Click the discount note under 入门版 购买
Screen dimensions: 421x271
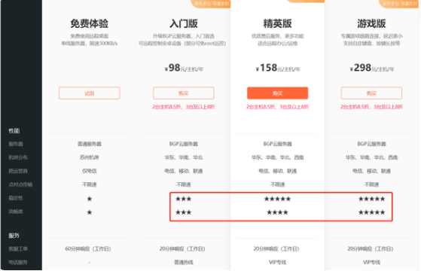[183, 107]
